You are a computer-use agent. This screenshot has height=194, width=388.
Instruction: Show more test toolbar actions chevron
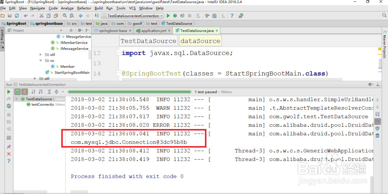(x=62, y=92)
